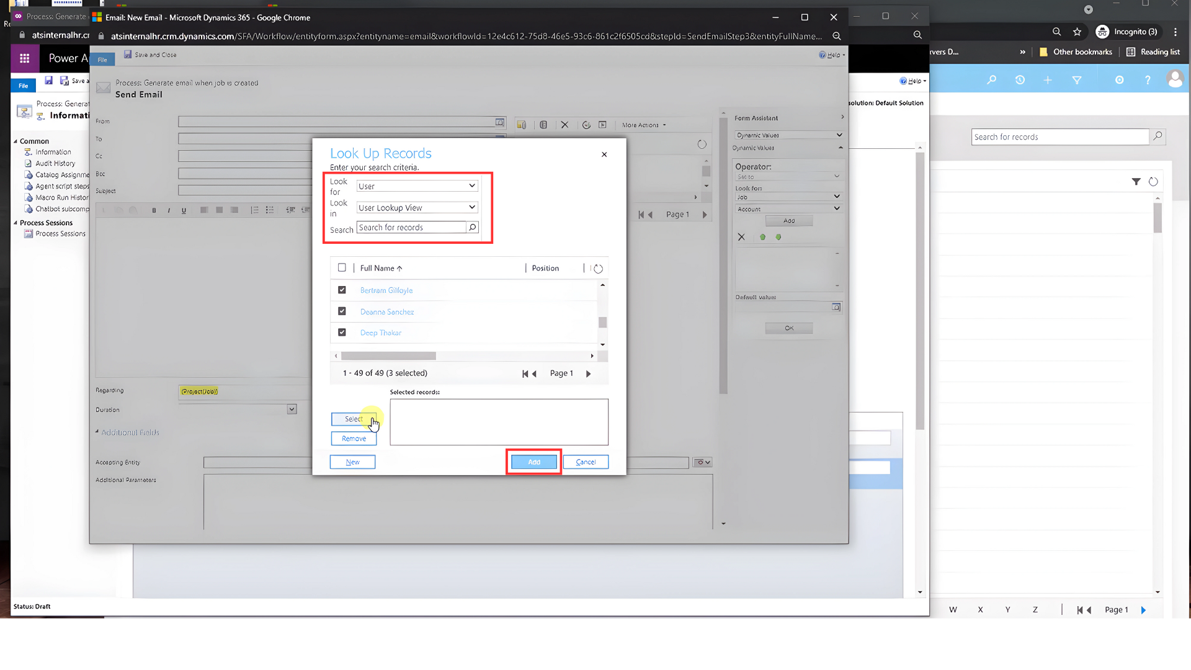This screenshot has height=670, width=1191.
Task: Click the plus quick-create icon
Action: point(1048,80)
